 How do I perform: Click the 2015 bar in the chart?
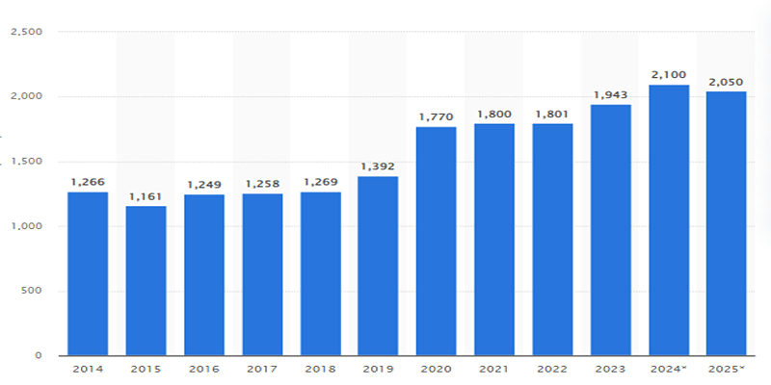tap(146, 280)
